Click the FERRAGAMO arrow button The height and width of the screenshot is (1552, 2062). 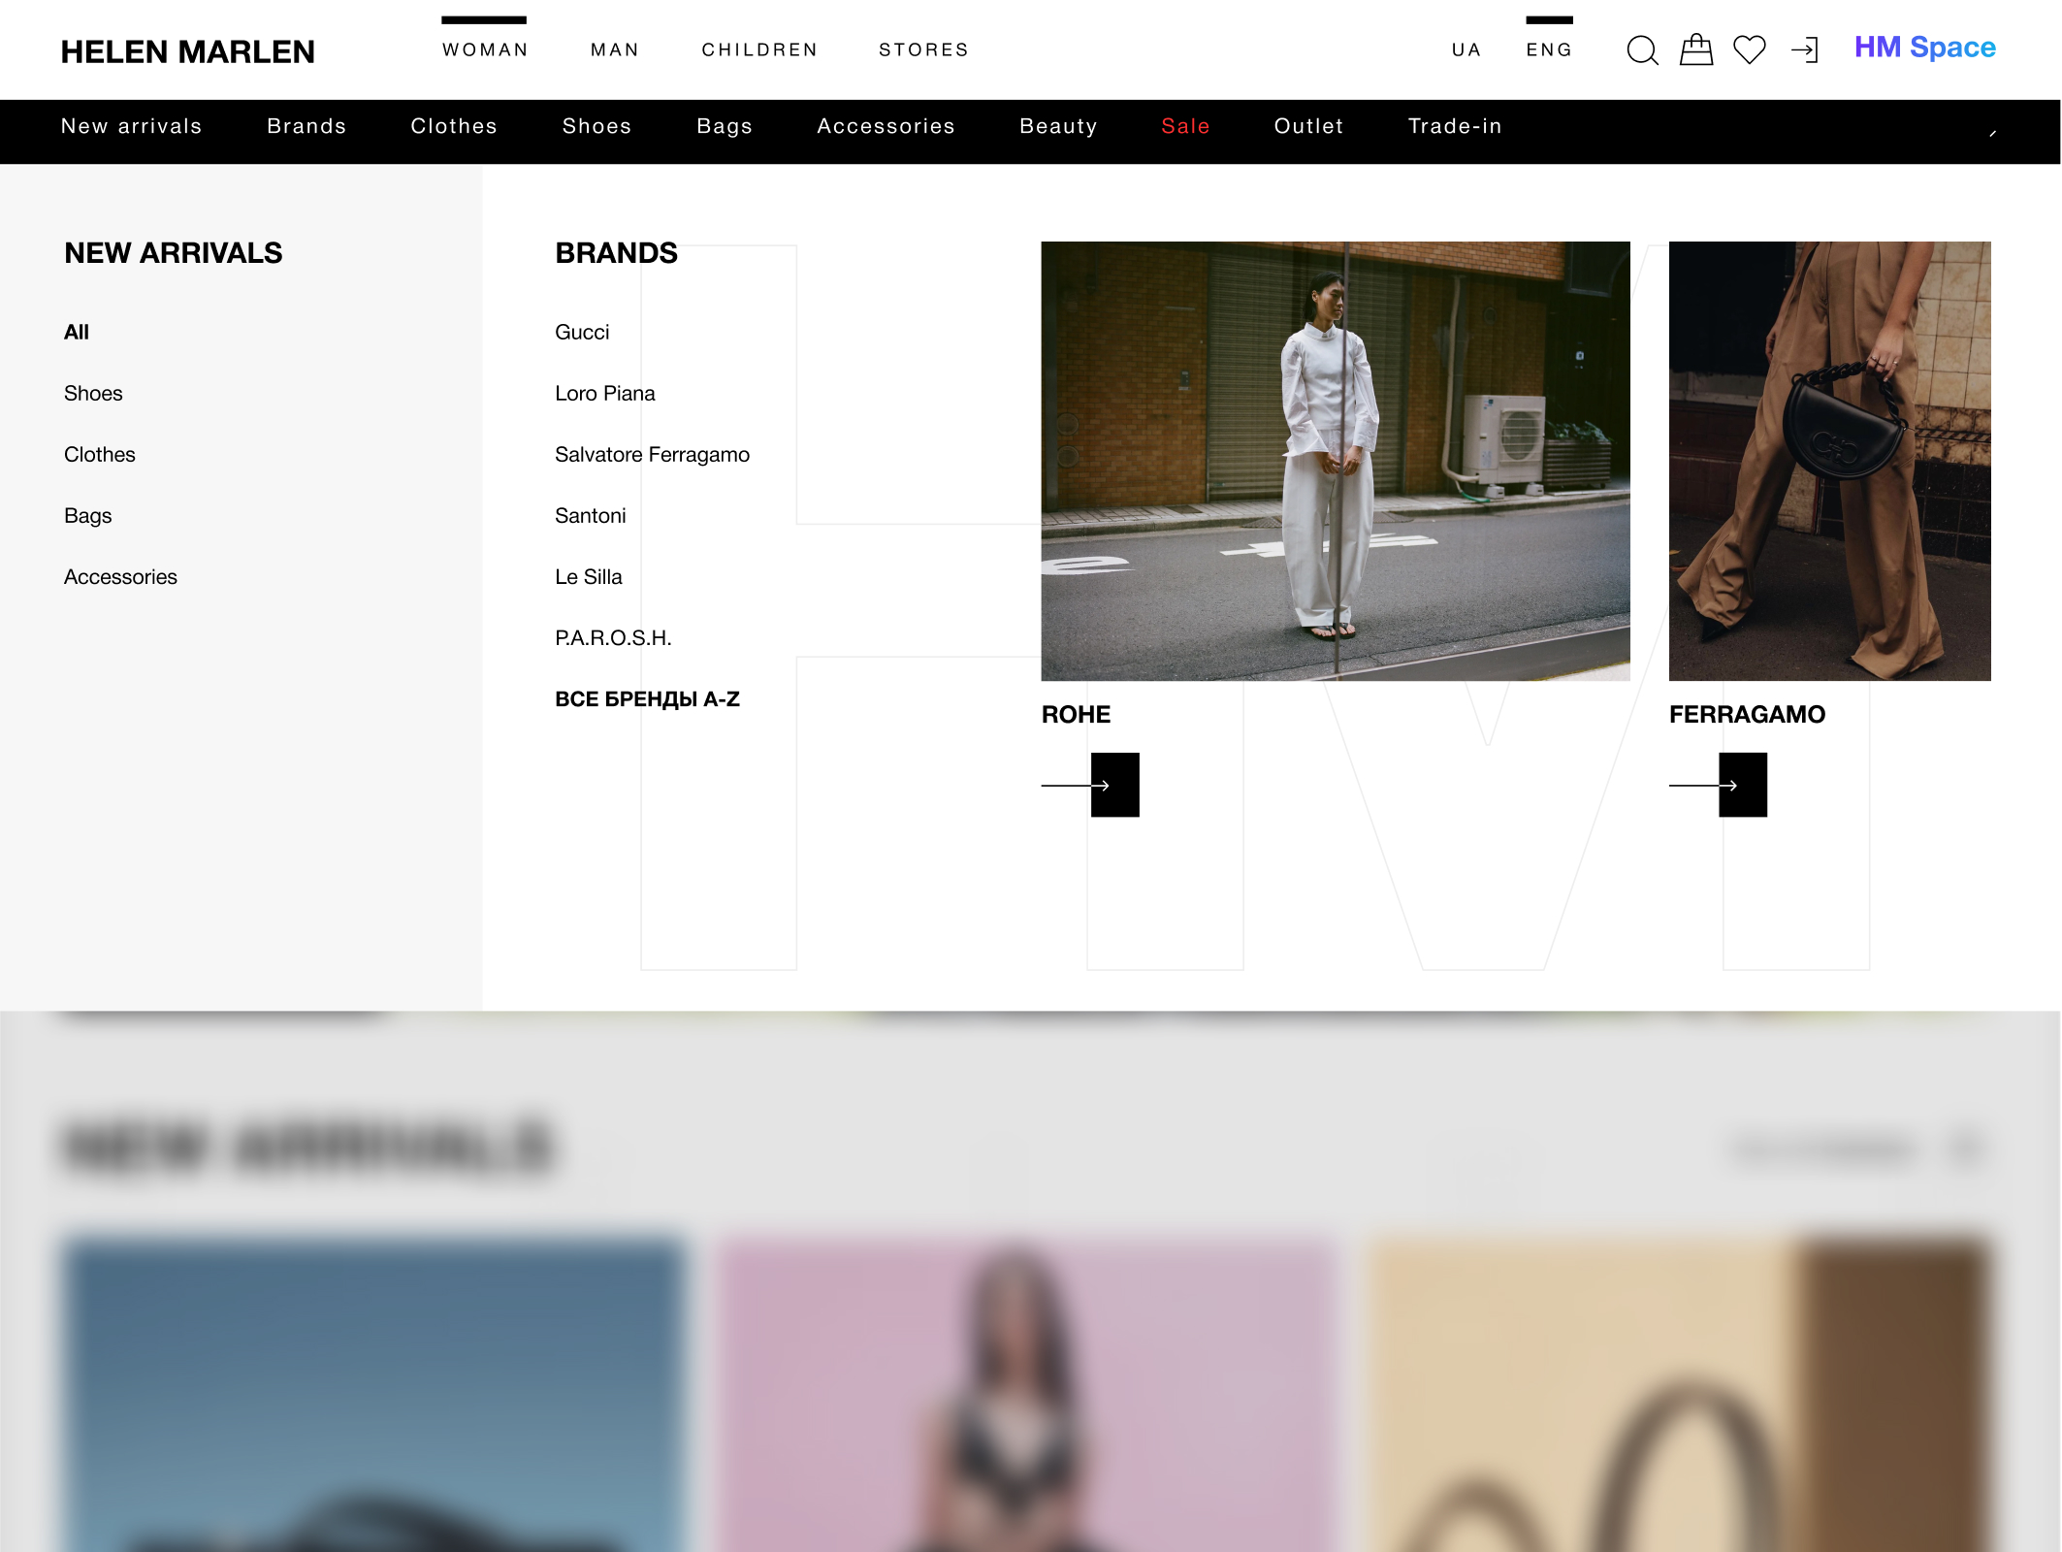point(1718,785)
